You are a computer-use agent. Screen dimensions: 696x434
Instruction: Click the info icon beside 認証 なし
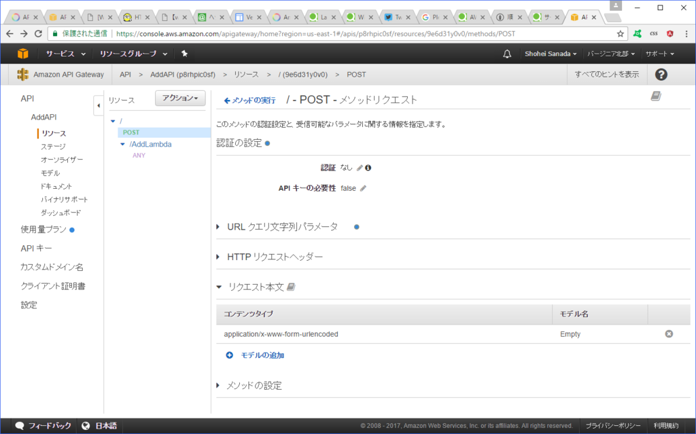[x=367, y=167]
